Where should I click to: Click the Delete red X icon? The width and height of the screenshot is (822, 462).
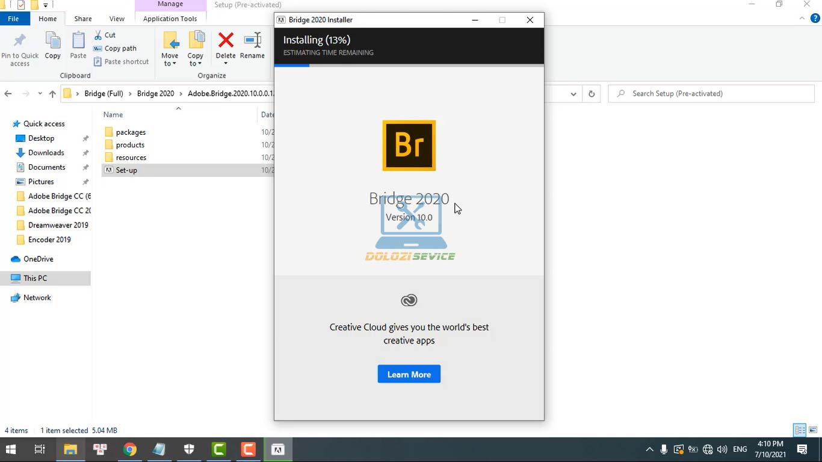coord(226,41)
